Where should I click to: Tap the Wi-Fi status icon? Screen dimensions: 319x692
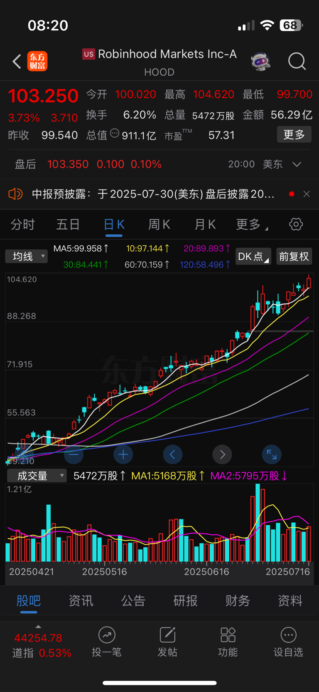pos(267,25)
